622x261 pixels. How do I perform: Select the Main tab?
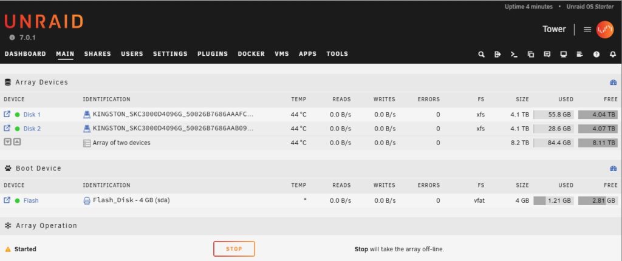[x=65, y=54]
